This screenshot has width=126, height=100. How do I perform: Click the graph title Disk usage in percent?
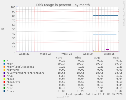(x=63, y=5)
